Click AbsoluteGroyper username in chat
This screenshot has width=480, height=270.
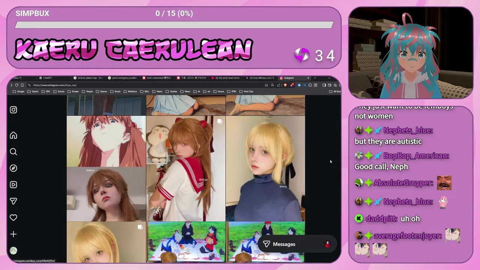pyautogui.click(x=403, y=183)
